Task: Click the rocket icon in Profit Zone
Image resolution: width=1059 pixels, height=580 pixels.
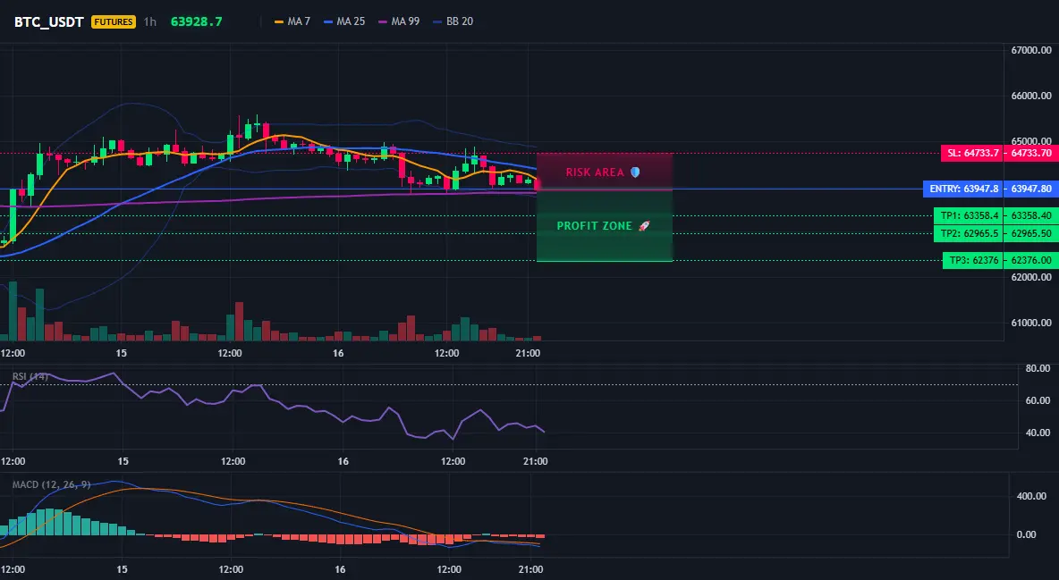Action: tap(644, 225)
